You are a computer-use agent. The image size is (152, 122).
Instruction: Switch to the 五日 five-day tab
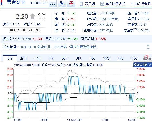[23, 58]
